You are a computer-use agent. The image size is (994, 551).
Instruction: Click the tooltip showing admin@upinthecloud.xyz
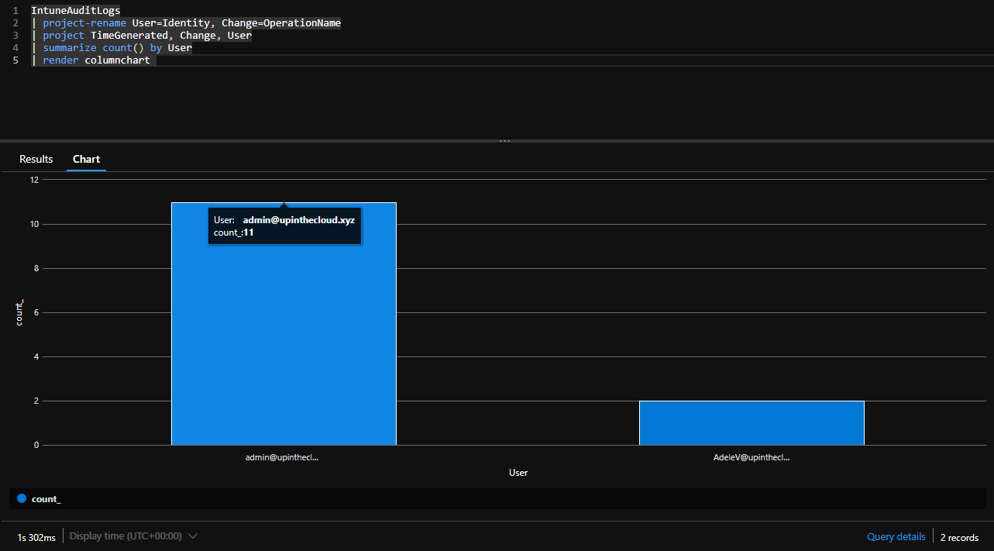click(284, 226)
